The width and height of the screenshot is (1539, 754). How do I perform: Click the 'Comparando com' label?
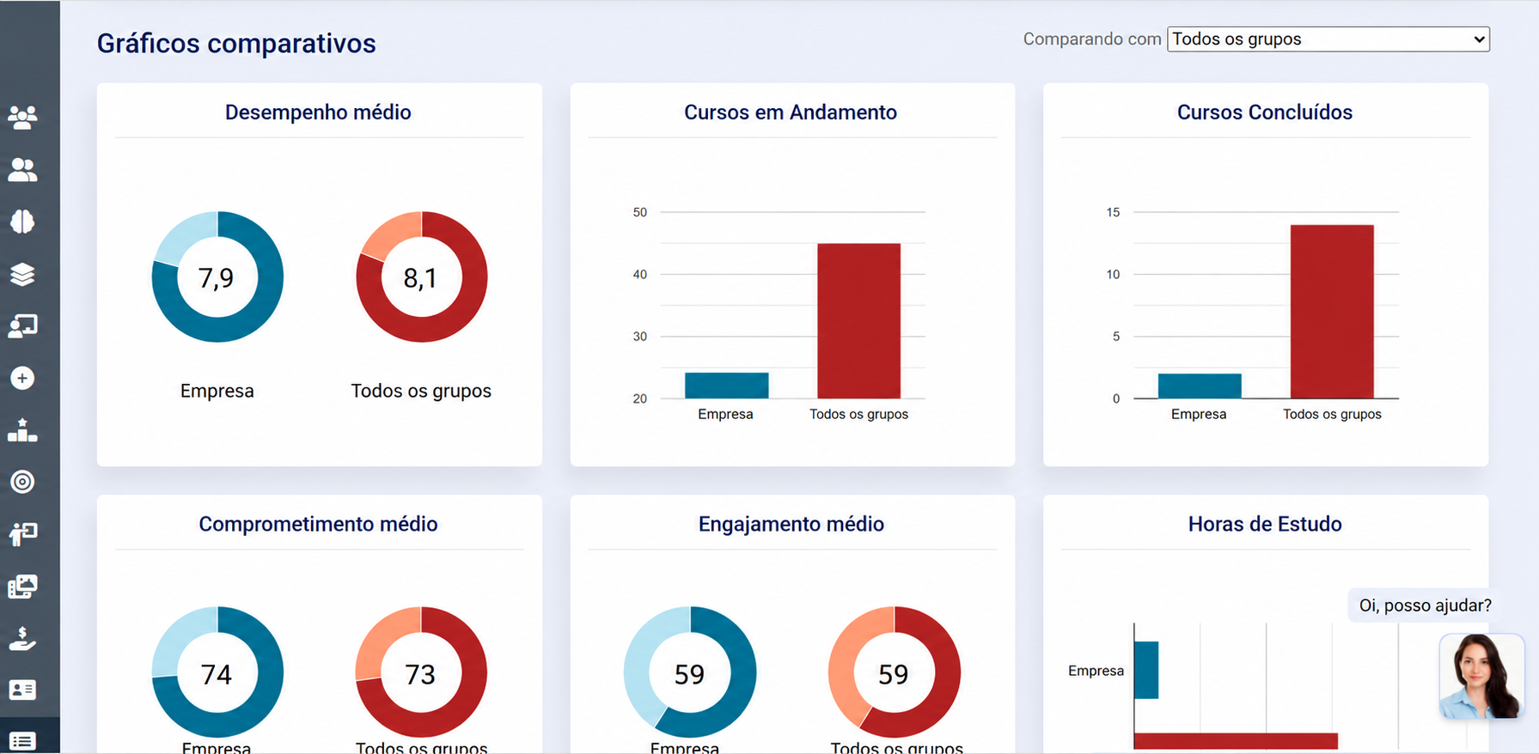coord(1092,39)
